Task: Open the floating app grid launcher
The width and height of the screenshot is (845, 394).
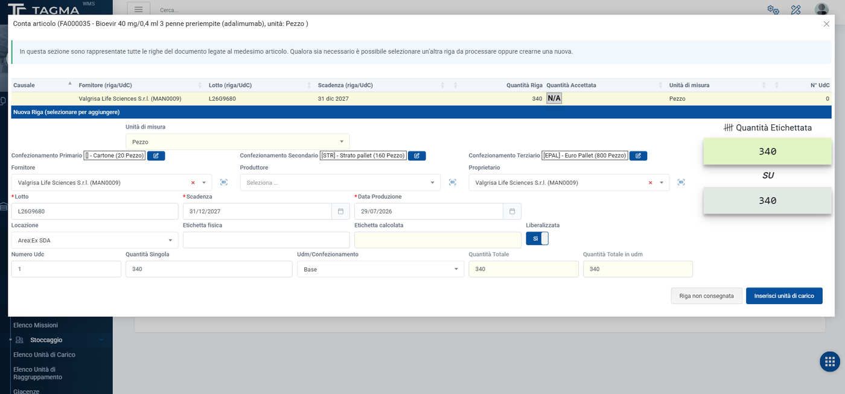Action: 830,361
